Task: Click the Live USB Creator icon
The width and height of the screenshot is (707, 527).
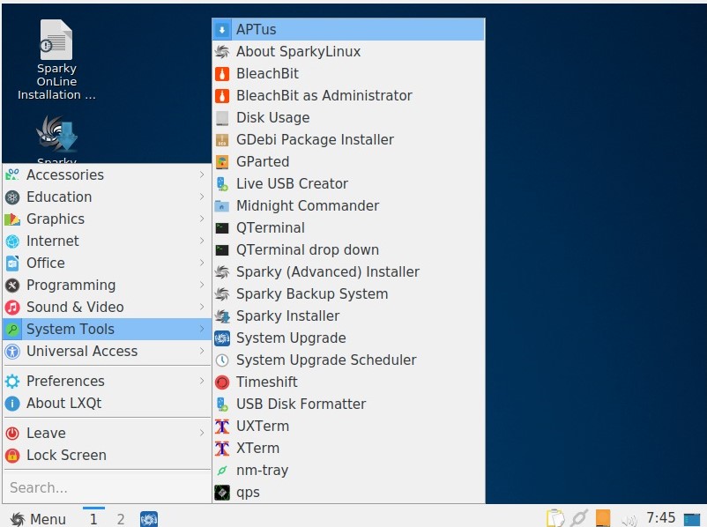Action: 222,184
